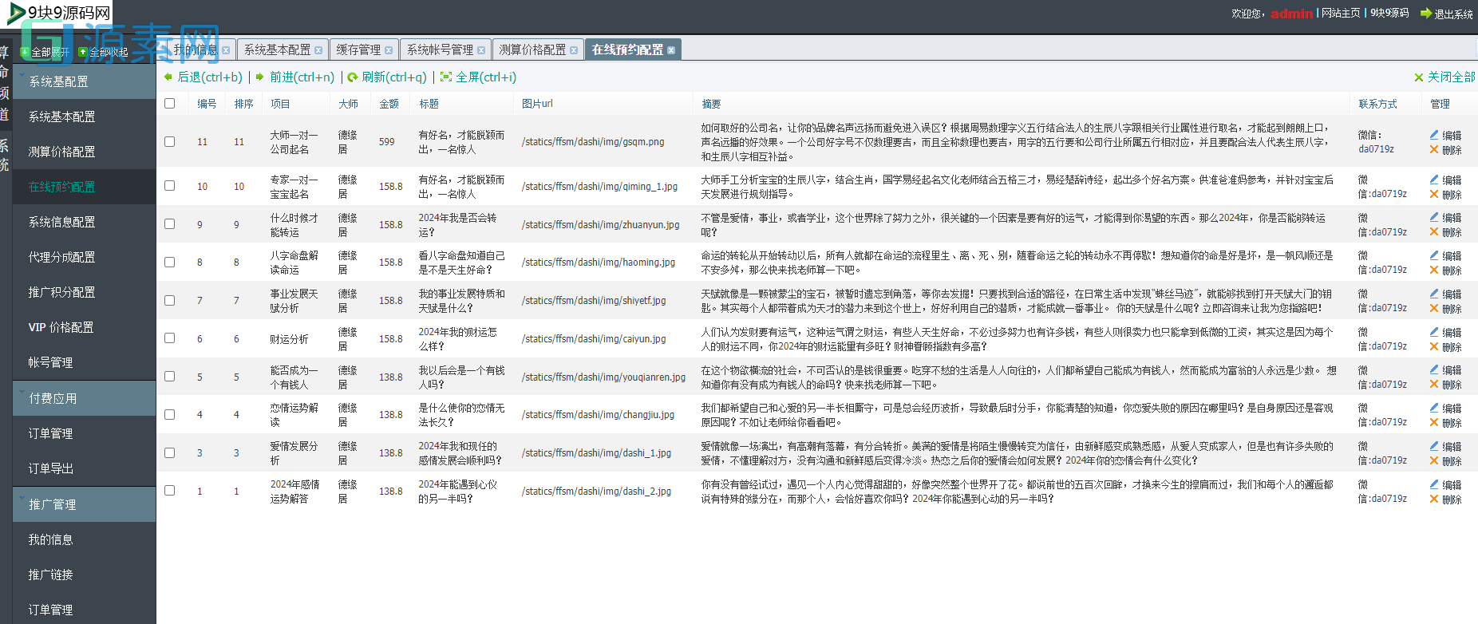Click the fullscreen bracket icon
Screen dimensions: 1478x624
click(446, 77)
